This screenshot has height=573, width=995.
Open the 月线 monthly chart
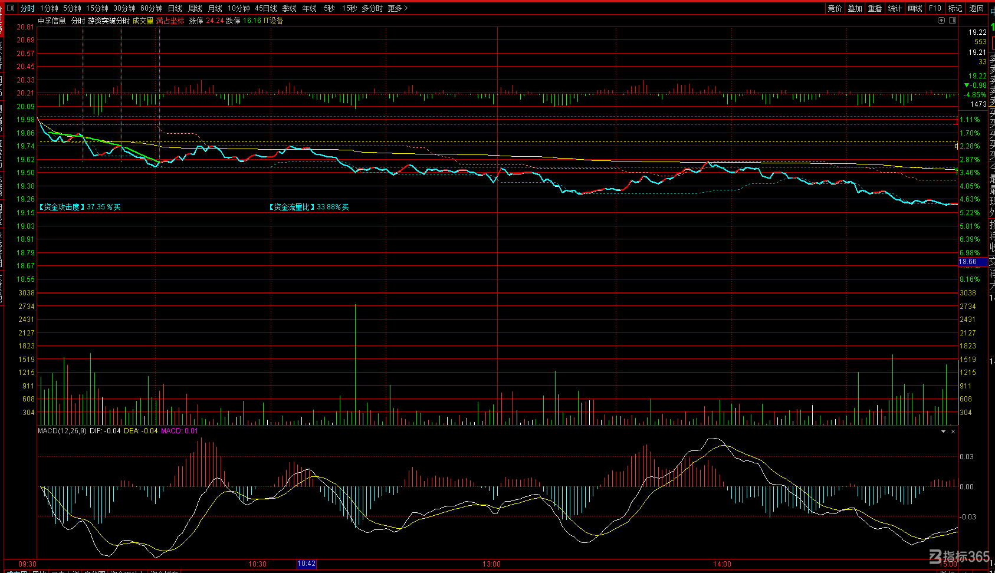coord(215,8)
